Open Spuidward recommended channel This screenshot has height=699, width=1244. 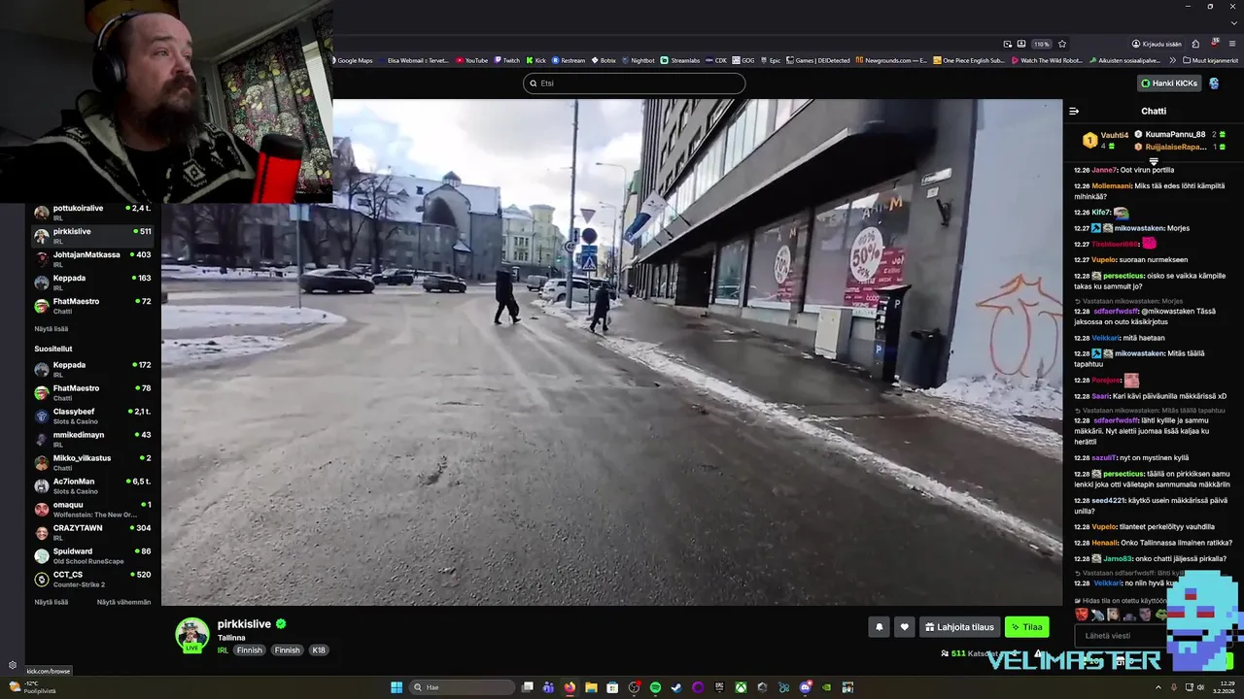click(x=92, y=555)
